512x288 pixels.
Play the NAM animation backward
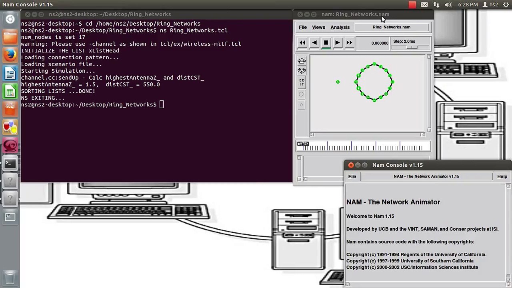coord(314,43)
